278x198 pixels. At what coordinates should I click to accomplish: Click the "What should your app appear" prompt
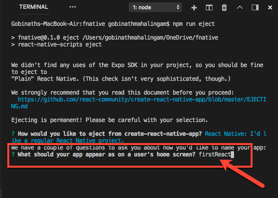pyautogui.click(x=61, y=154)
